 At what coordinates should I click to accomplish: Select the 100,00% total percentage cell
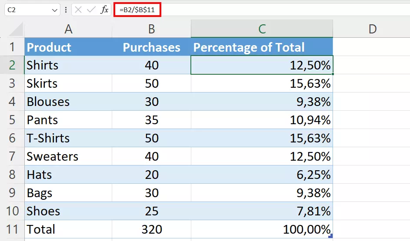[262, 229]
